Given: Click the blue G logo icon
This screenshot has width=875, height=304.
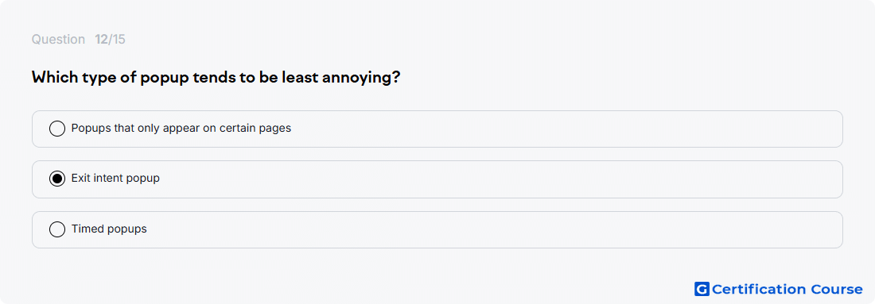Looking at the screenshot, I should (702, 289).
